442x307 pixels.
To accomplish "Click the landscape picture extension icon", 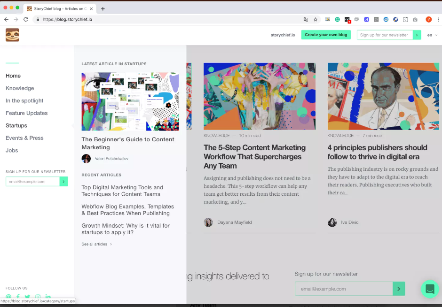I will 328,19.
